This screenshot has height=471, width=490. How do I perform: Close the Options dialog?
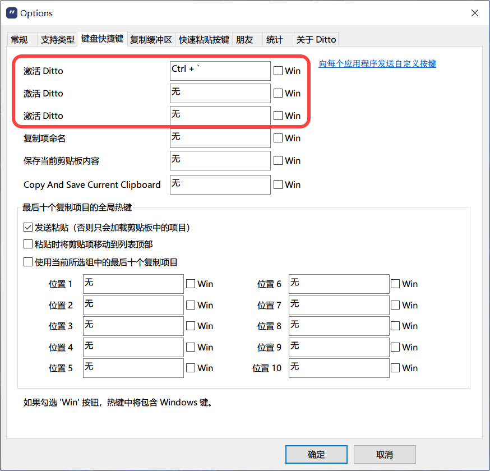(475, 13)
